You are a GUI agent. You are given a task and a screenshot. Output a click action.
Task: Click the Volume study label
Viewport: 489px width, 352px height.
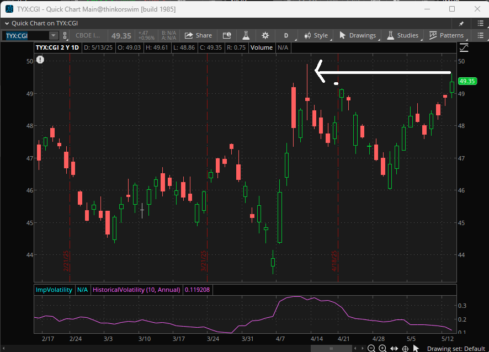[x=262, y=47]
